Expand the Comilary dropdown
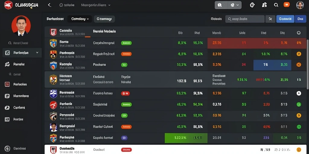Viewport: 309px width, 154px height. coord(80,19)
